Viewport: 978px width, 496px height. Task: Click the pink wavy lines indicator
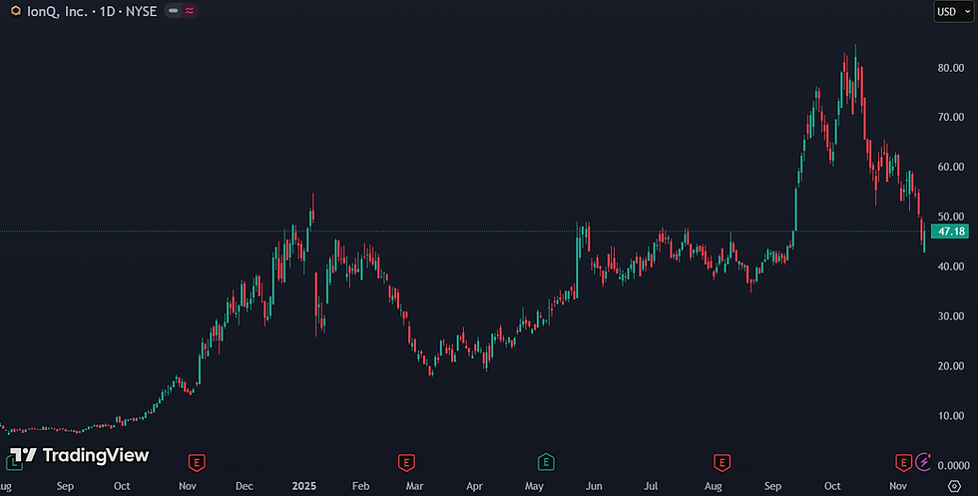pyautogui.click(x=190, y=11)
